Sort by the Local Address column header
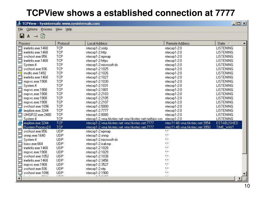The height and width of the screenshot is (199, 266). click(125, 43)
